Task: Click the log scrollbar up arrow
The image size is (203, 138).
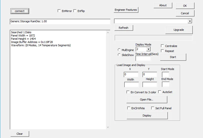Action: tap(108, 33)
